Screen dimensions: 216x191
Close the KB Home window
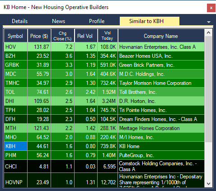[211, 8]
